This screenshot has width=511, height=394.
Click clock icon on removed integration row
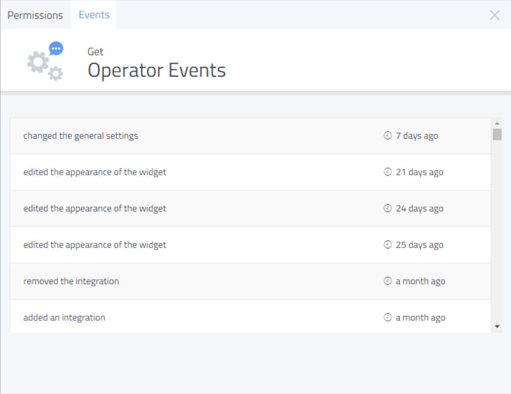(388, 281)
